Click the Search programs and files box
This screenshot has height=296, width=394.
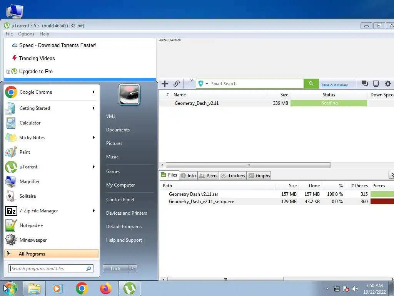[51, 269]
